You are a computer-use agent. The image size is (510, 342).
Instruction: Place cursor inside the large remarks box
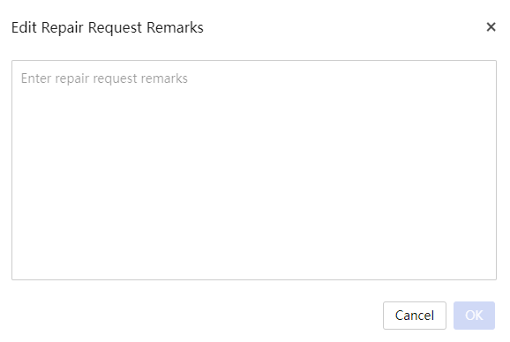254,170
